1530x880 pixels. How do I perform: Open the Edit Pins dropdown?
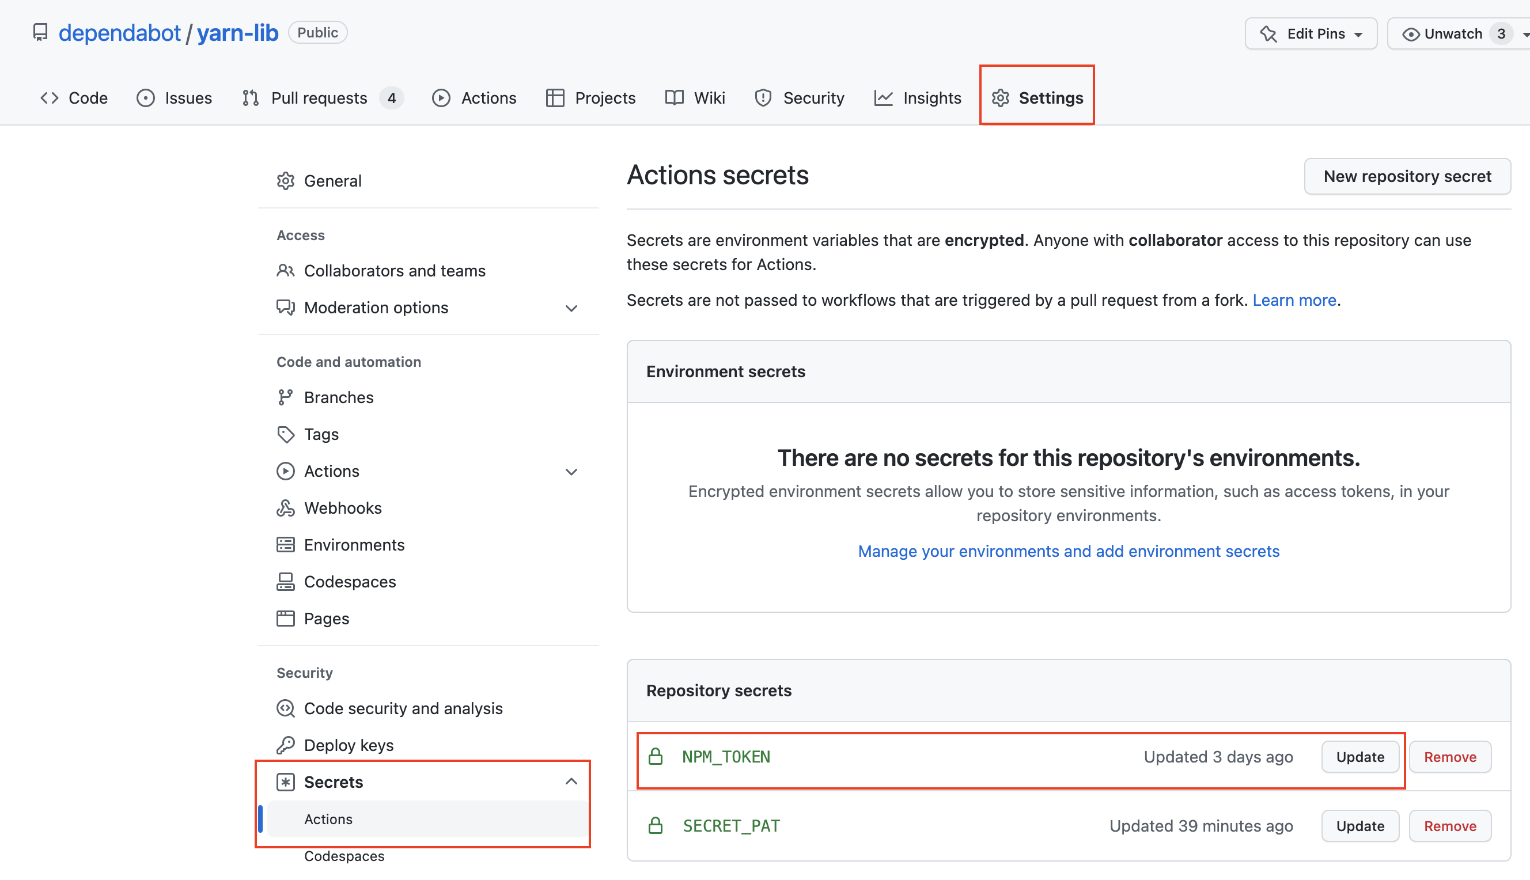(x=1311, y=34)
